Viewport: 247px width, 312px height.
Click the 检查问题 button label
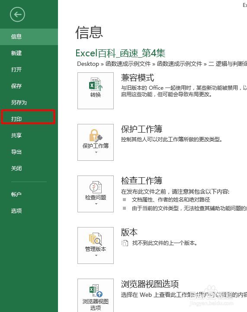(x=96, y=198)
